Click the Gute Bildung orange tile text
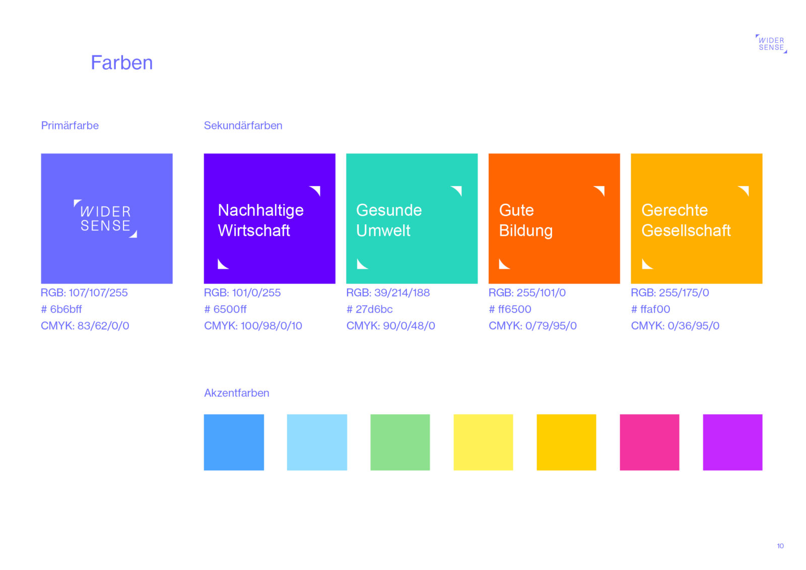Screen dimensions: 806x570 pos(525,220)
